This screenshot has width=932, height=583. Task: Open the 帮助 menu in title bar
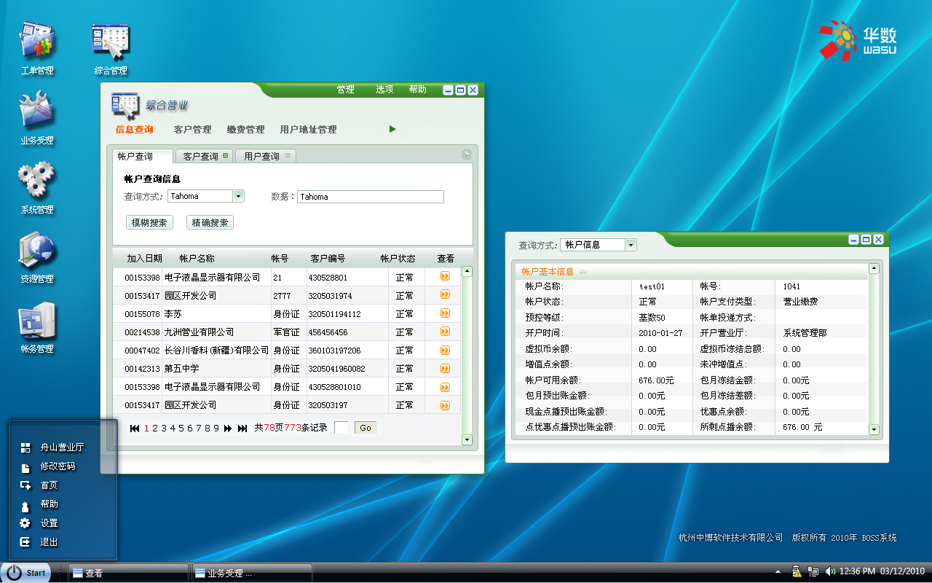(x=418, y=90)
